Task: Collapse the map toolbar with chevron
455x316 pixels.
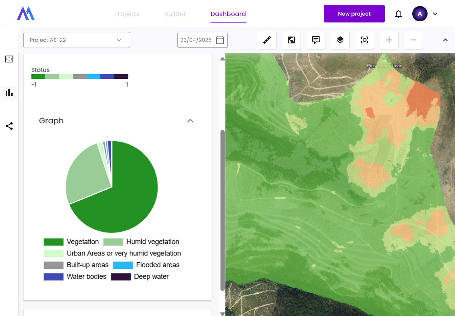Action: (445, 40)
